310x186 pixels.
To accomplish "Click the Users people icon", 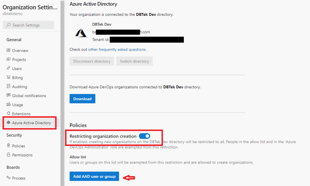I will (x=8, y=68).
